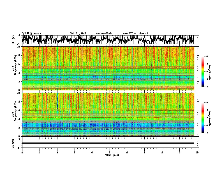The height and width of the screenshot is (171, 222).
Task: Click the 3 minute tick label
Action: 75,153
